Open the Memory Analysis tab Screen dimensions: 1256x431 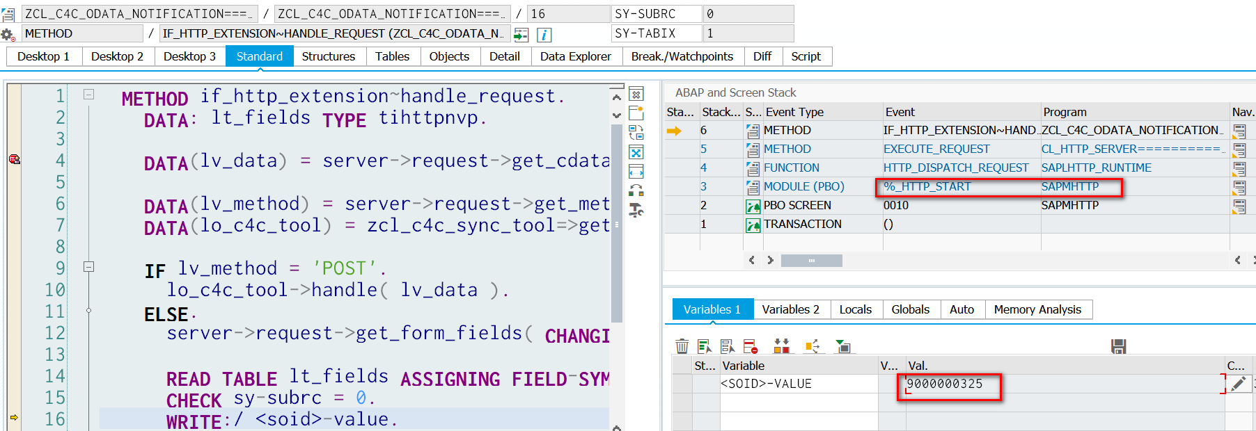pos(1038,309)
